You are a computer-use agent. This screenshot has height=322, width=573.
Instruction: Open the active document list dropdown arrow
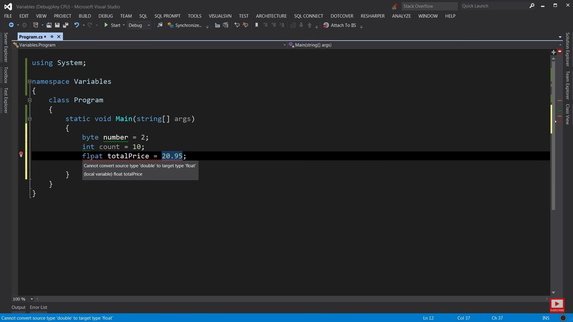click(560, 37)
